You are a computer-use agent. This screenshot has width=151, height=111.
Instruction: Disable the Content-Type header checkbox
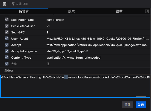pos(7,57)
